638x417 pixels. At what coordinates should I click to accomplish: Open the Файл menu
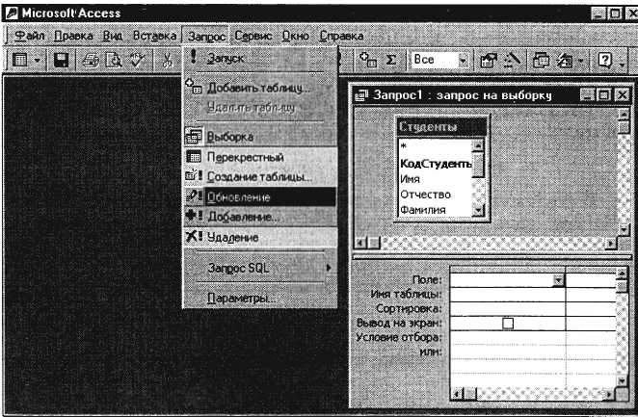point(29,36)
